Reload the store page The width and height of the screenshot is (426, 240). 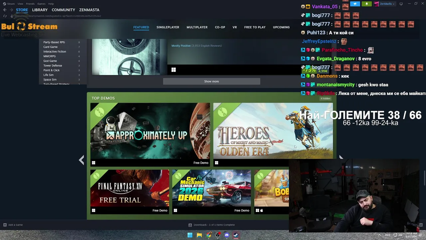pyautogui.click(x=5, y=16)
